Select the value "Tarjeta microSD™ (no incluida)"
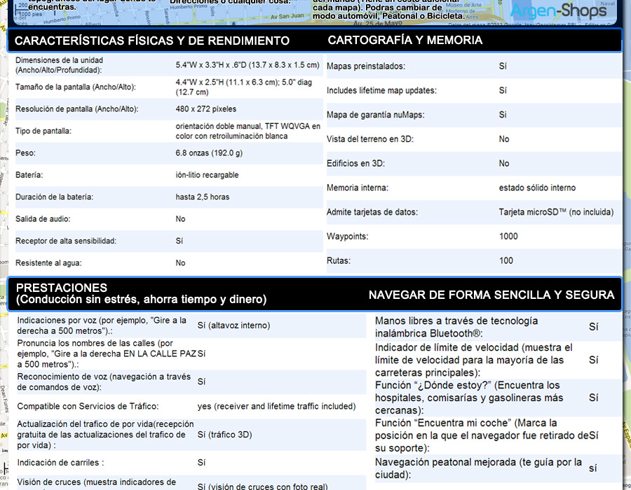Image resolution: width=631 pixels, height=490 pixels. pyautogui.click(x=556, y=212)
